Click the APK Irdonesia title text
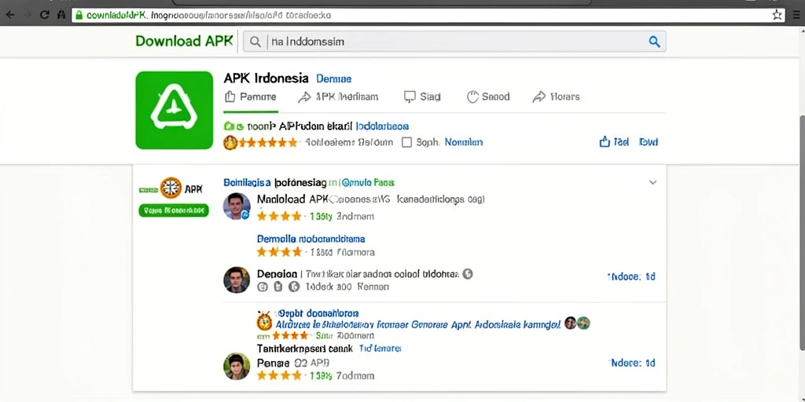The height and width of the screenshot is (402, 805). pyautogui.click(x=266, y=79)
